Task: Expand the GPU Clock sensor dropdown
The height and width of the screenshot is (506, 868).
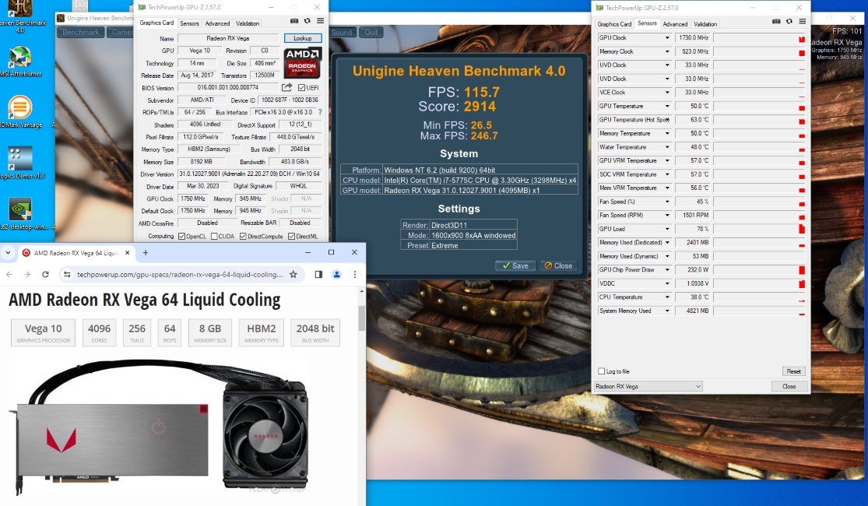Action: click(x=667, y=37)
